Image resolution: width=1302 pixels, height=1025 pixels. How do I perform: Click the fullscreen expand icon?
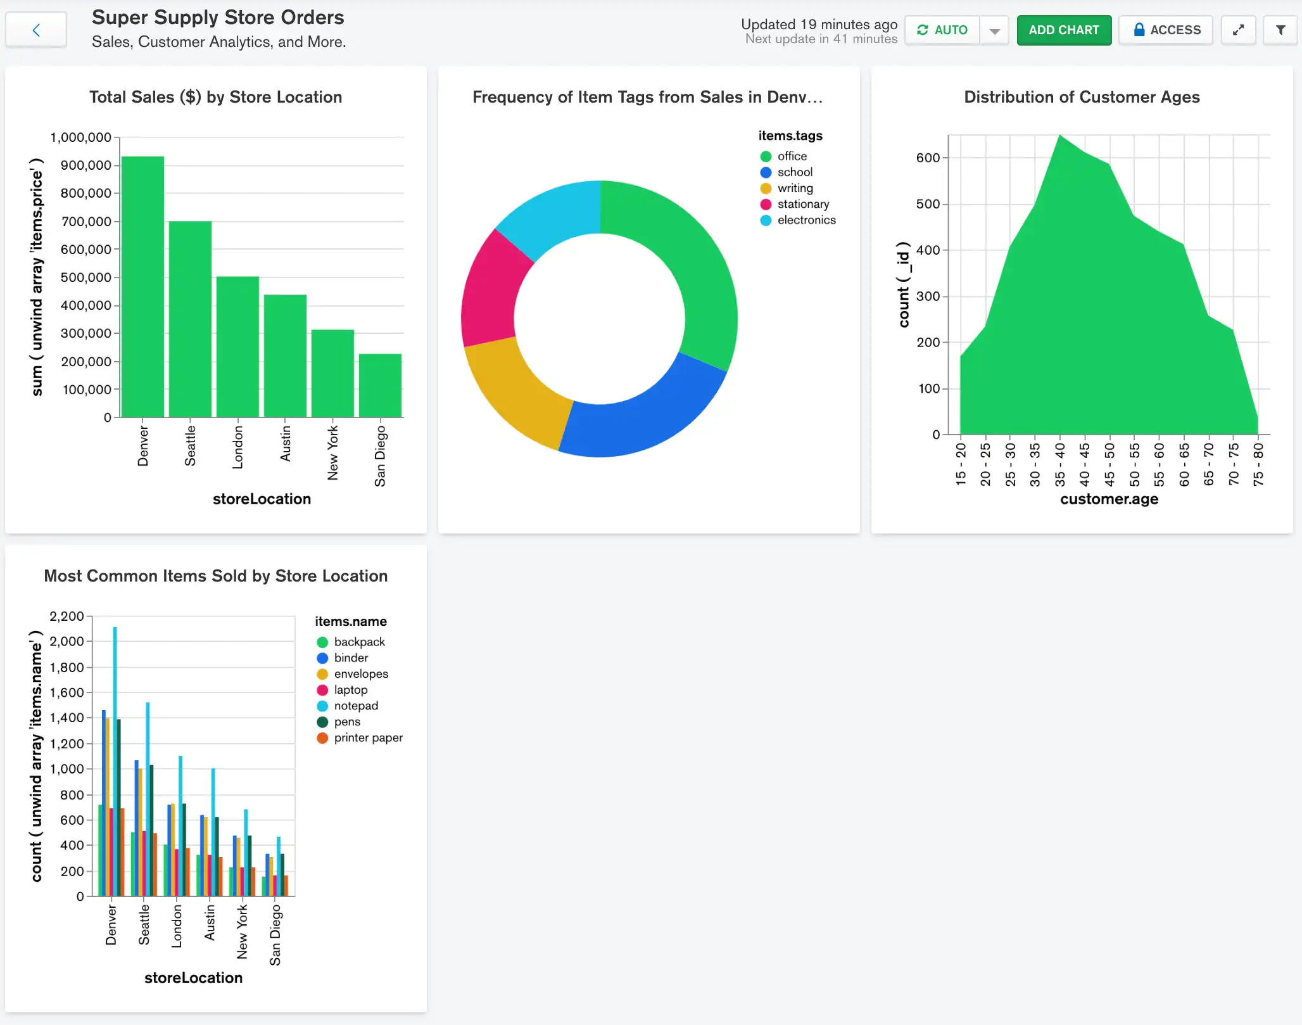point(1239,30)
